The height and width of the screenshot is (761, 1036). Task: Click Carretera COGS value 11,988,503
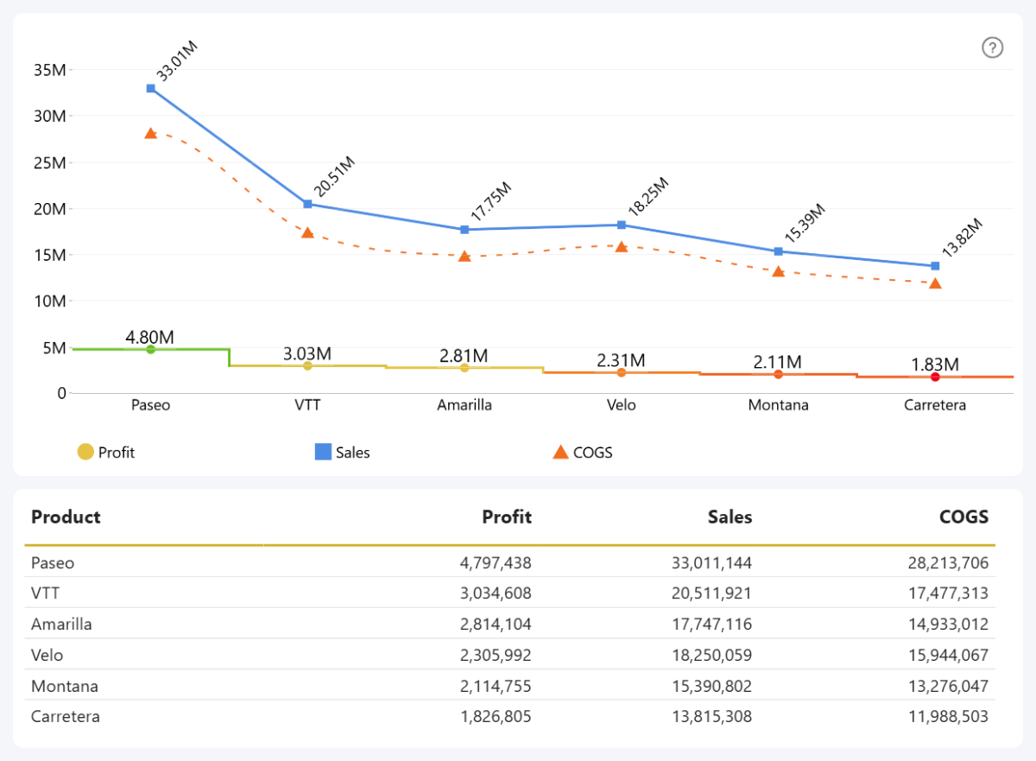tap(948, 717)
